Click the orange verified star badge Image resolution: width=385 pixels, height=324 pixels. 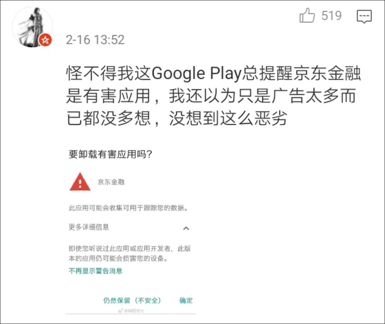coord(45,40)
